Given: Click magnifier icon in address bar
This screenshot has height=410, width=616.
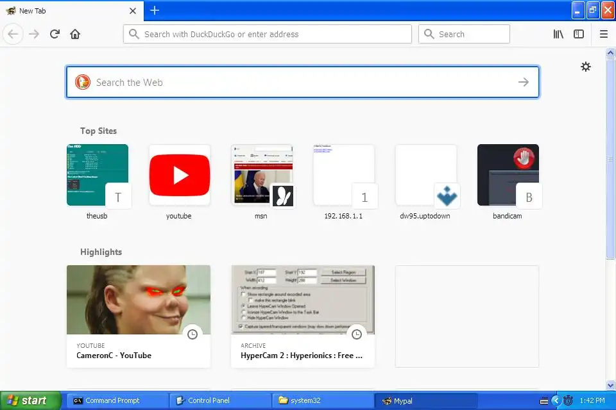Looking at the screenshot, I should (134, 34).
